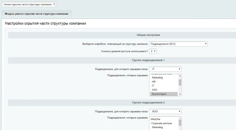Click the Общие настройки section header
The image size is (236, 130).
pos(148,35)
